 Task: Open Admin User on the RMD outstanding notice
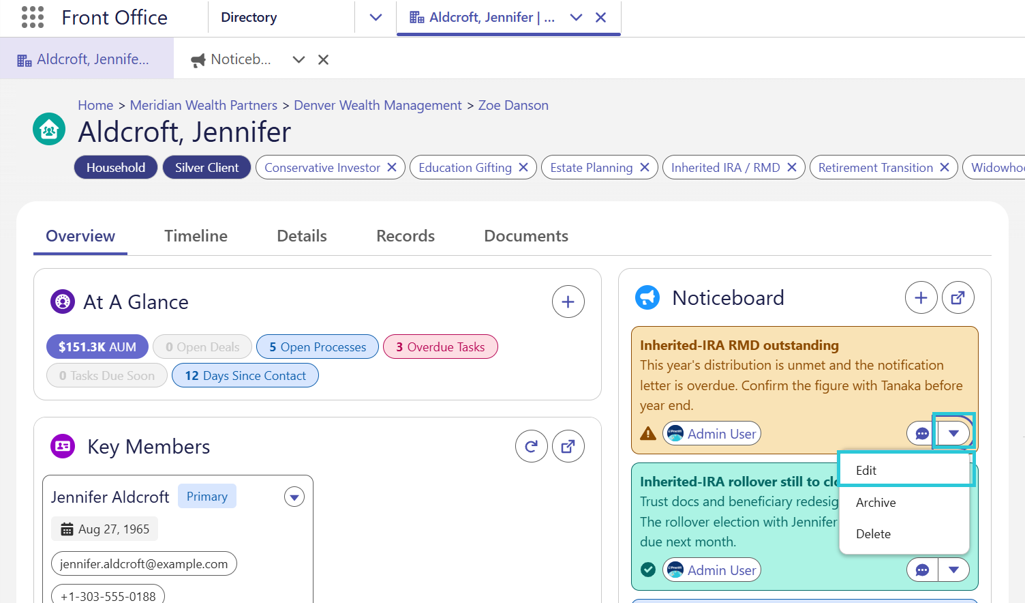point(712,434)
